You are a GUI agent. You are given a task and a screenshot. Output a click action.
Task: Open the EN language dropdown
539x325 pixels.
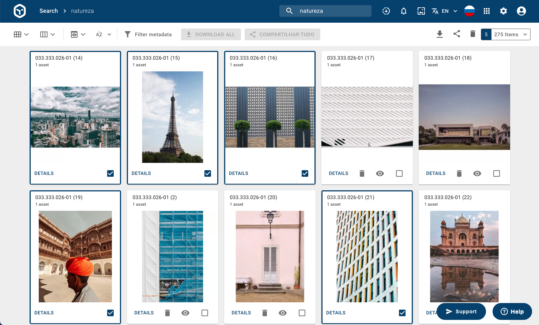point(450,11)
